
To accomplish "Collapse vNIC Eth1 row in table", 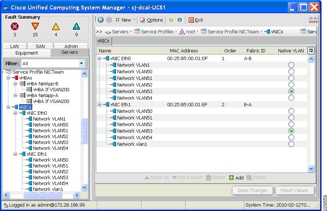I will (x=100, y=104).
